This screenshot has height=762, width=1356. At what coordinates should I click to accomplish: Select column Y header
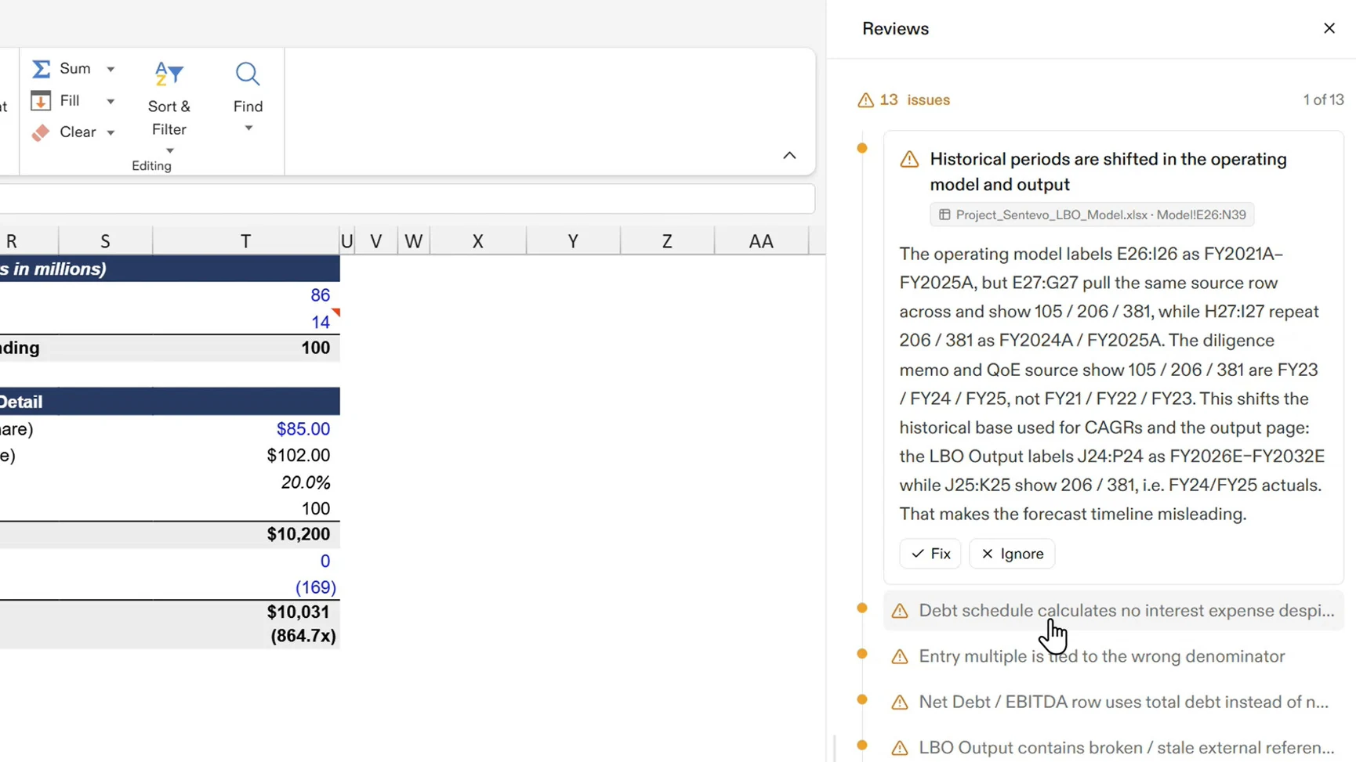[573, 241]
